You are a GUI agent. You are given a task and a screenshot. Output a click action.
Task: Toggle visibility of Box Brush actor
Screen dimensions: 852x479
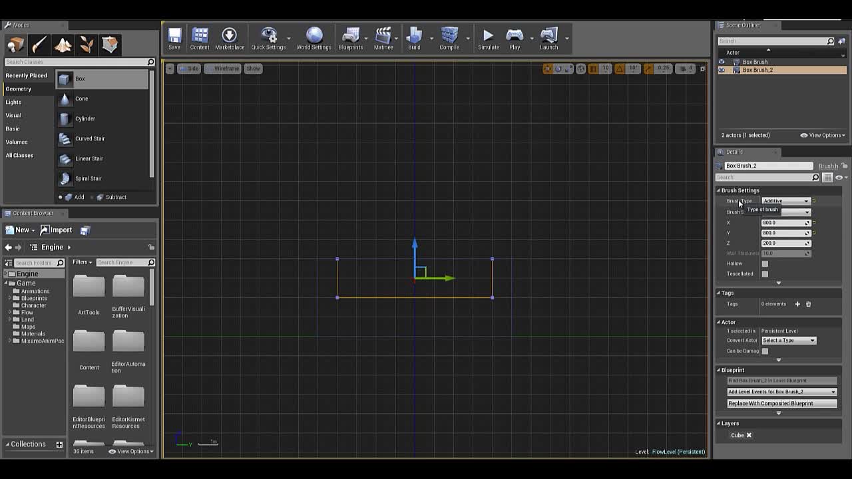pos(722,62)
